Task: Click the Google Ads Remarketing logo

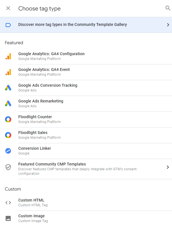Action: pyautogui.click(x=8, y=103)
